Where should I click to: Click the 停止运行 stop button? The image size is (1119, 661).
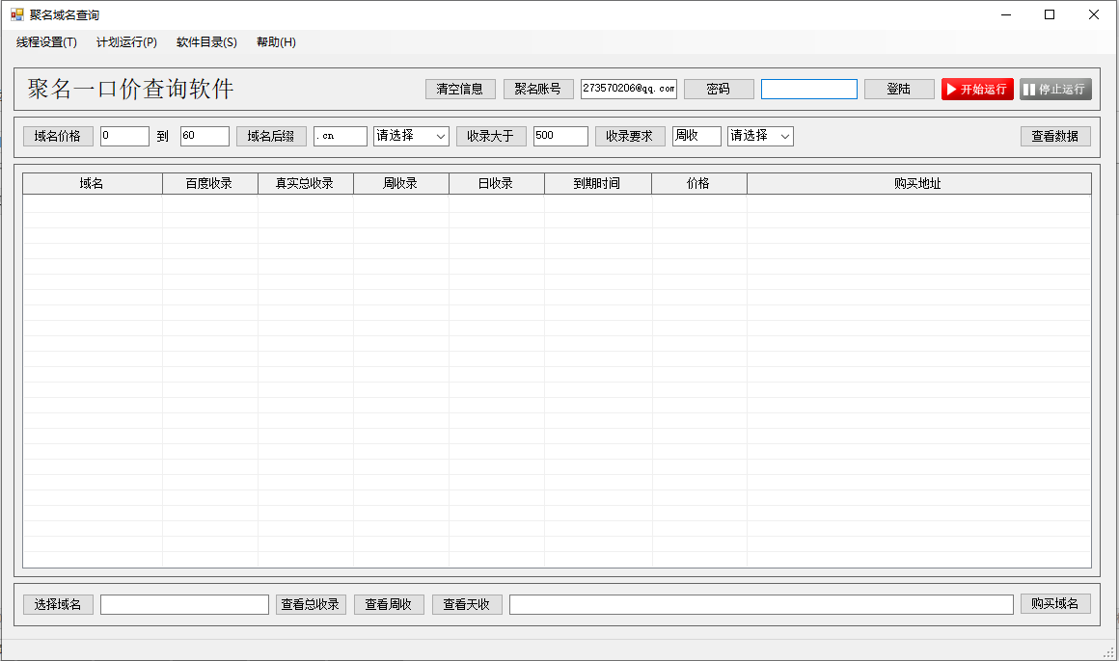(x=1055, y=89)
